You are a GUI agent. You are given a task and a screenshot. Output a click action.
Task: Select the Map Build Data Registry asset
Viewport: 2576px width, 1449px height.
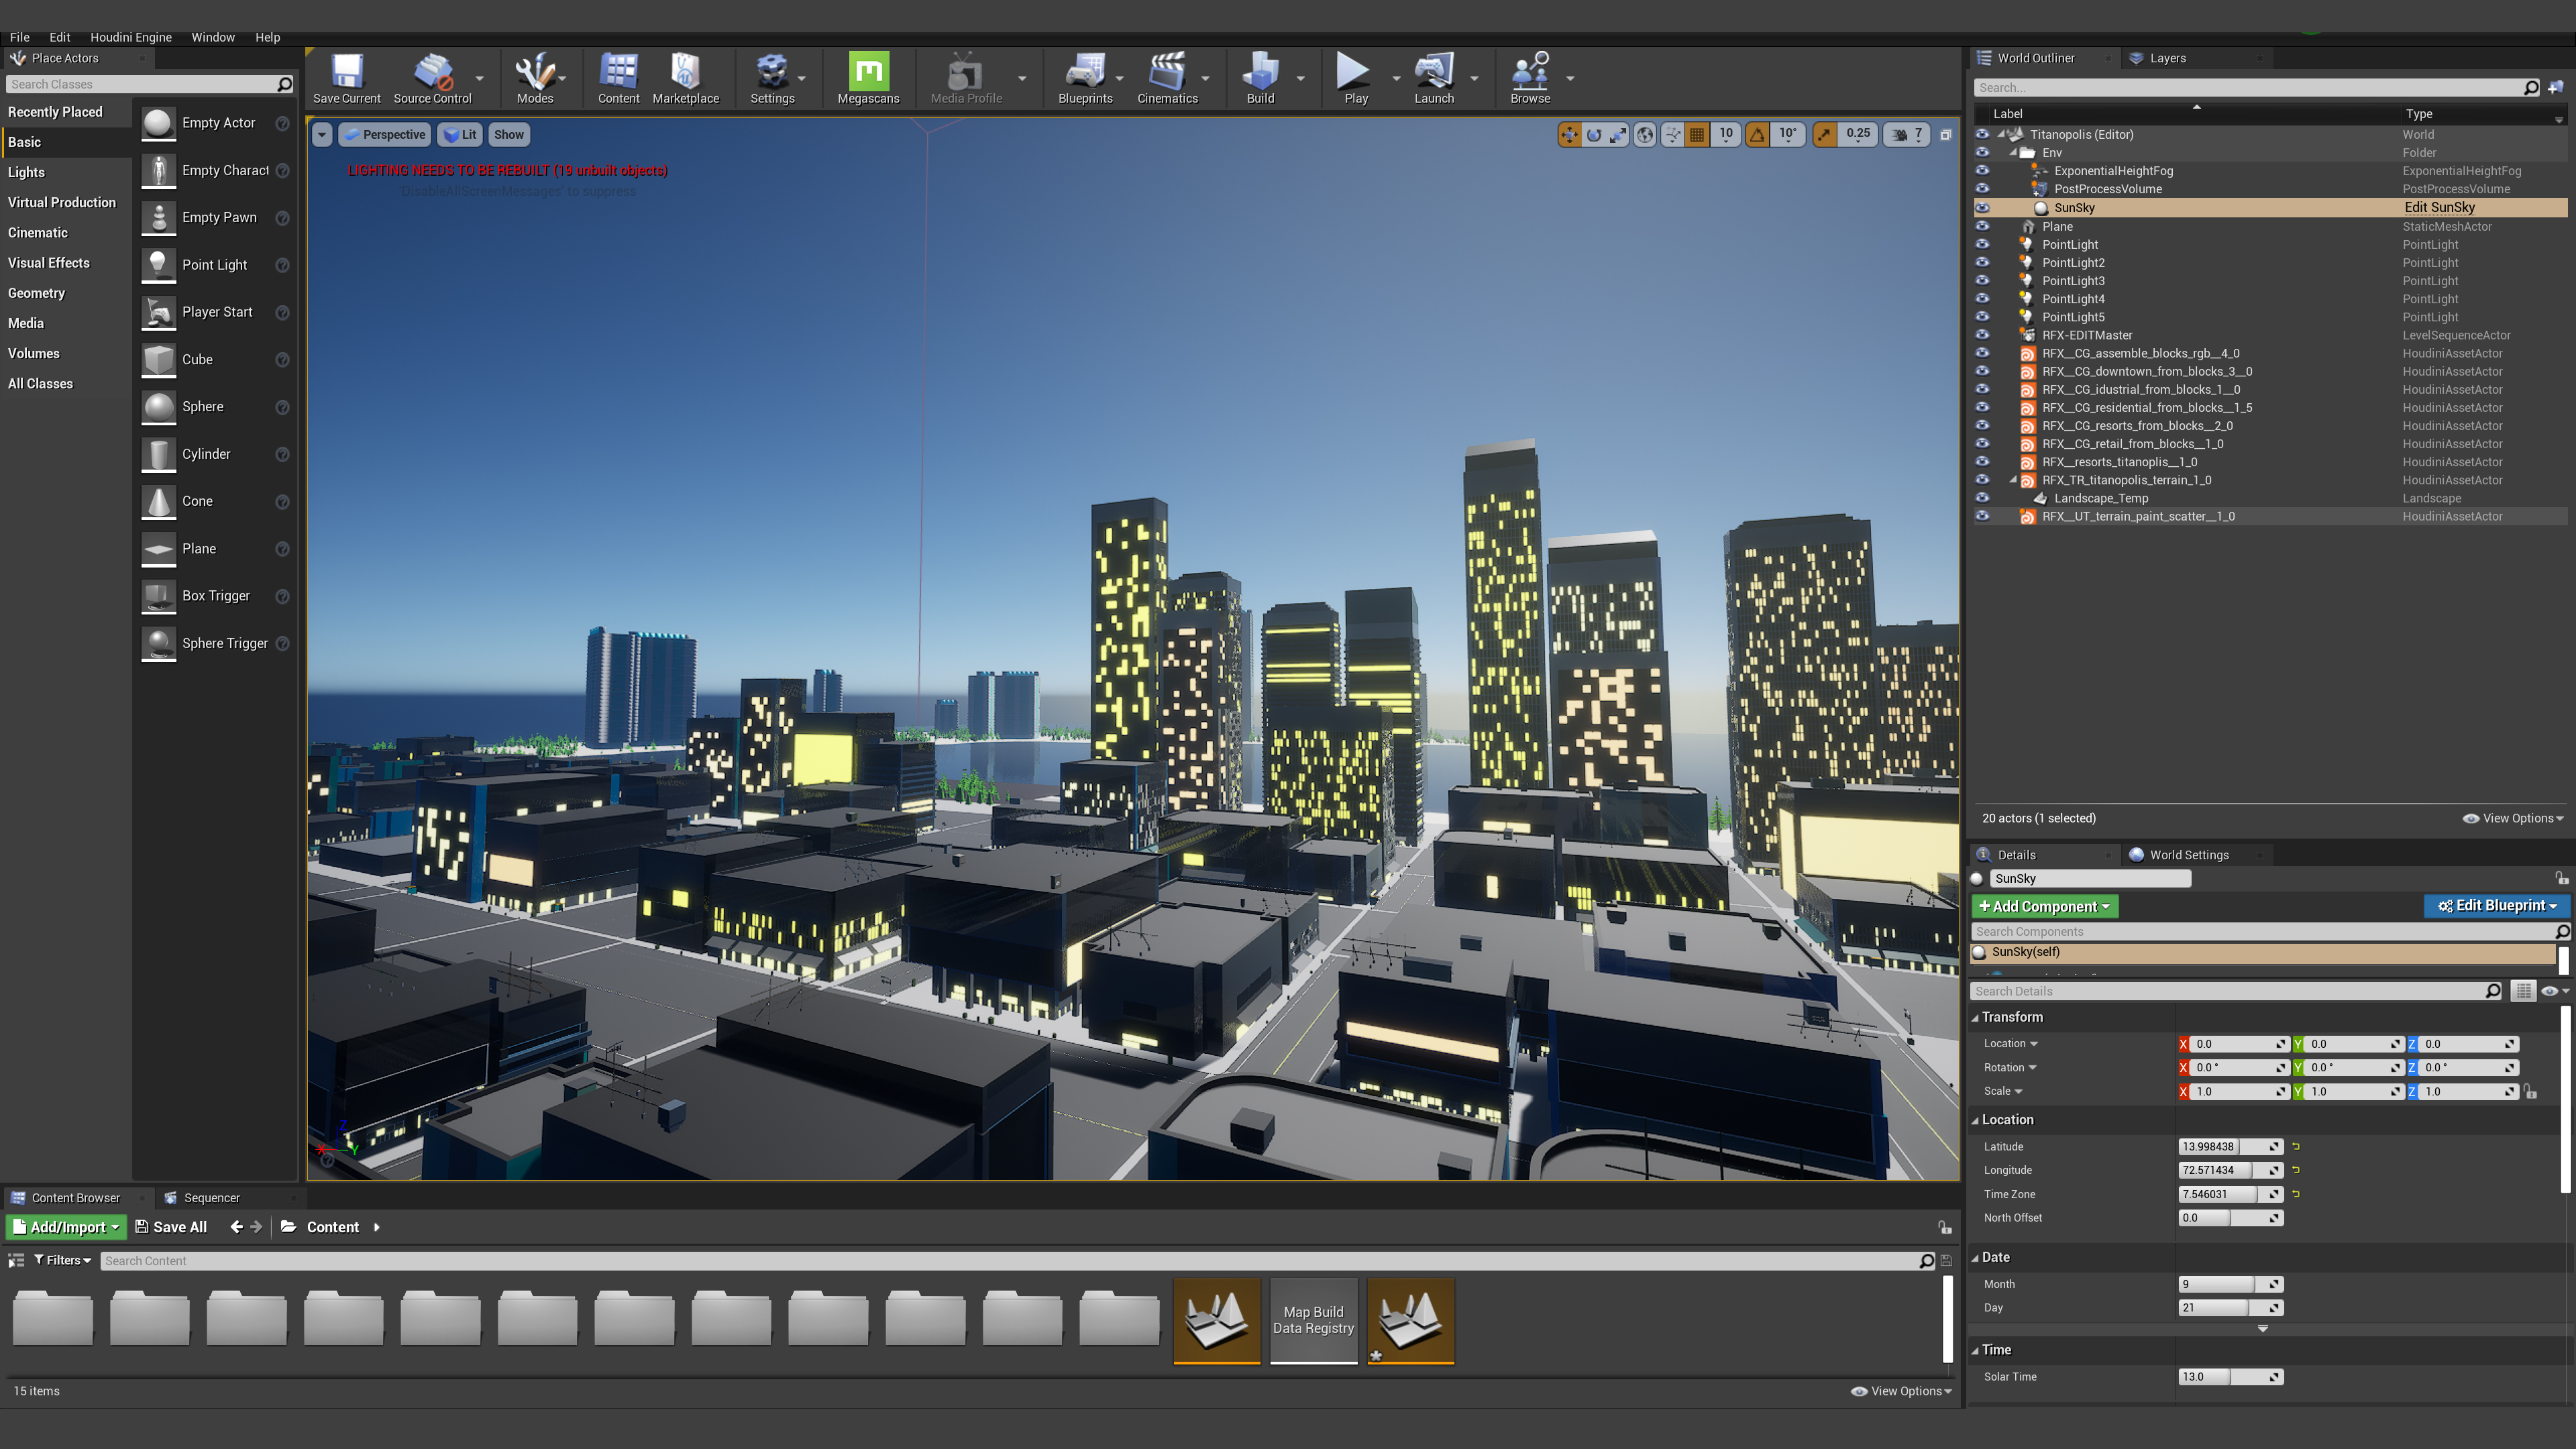[1313, 1320]
